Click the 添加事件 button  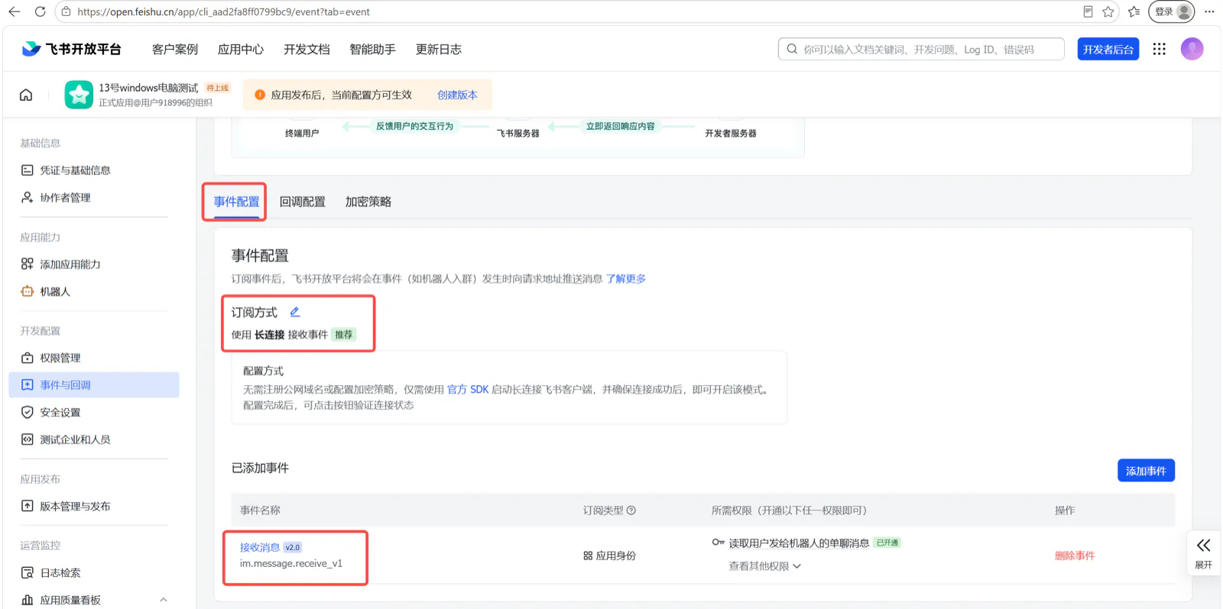[1146, 471]
